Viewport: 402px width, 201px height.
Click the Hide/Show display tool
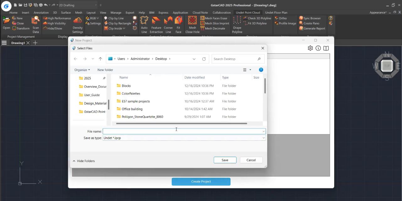[52, 28]
